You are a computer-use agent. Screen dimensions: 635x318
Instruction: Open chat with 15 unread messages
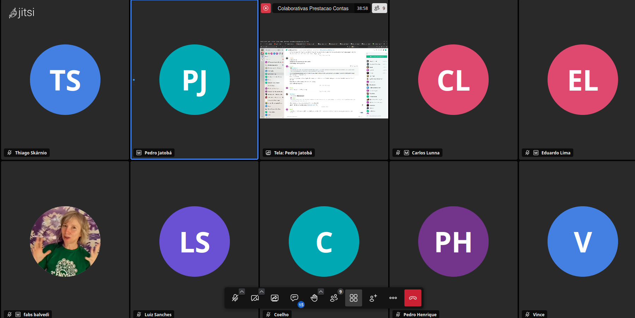(294, 298)
